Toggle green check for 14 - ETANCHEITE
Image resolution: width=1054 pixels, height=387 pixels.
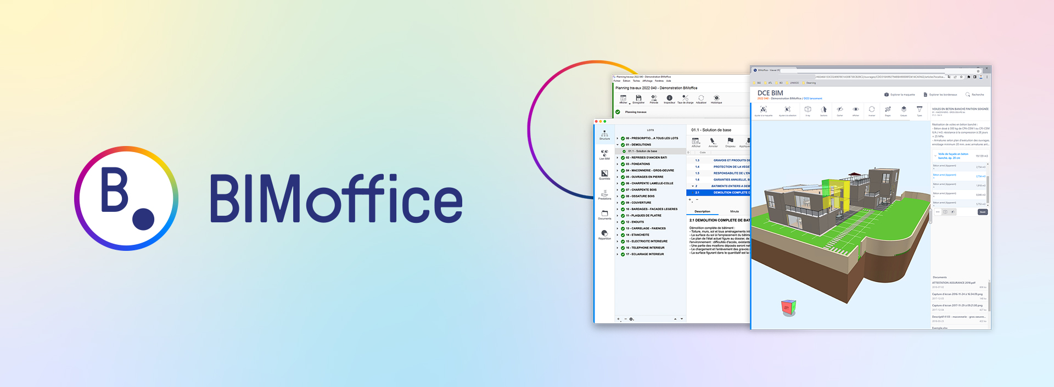tap(623, 235)
